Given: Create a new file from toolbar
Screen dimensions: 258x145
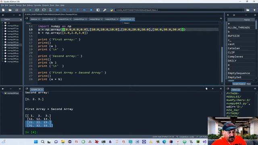Looking at the screenshot, I should pyautogui.click(x=3, y=10).
